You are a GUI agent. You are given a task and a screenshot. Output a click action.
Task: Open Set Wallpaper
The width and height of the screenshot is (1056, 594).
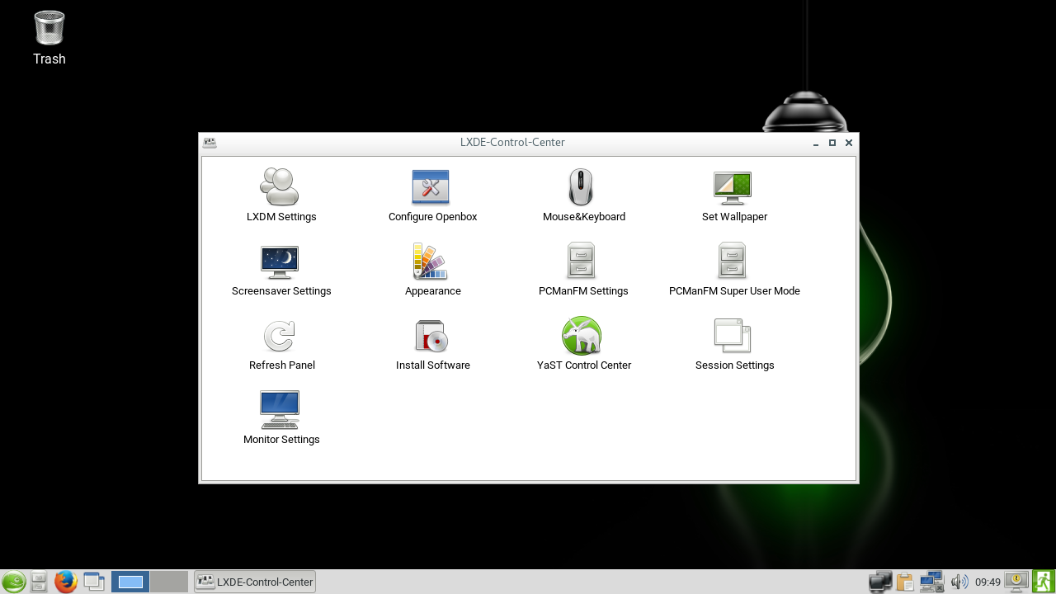point(733,187)
